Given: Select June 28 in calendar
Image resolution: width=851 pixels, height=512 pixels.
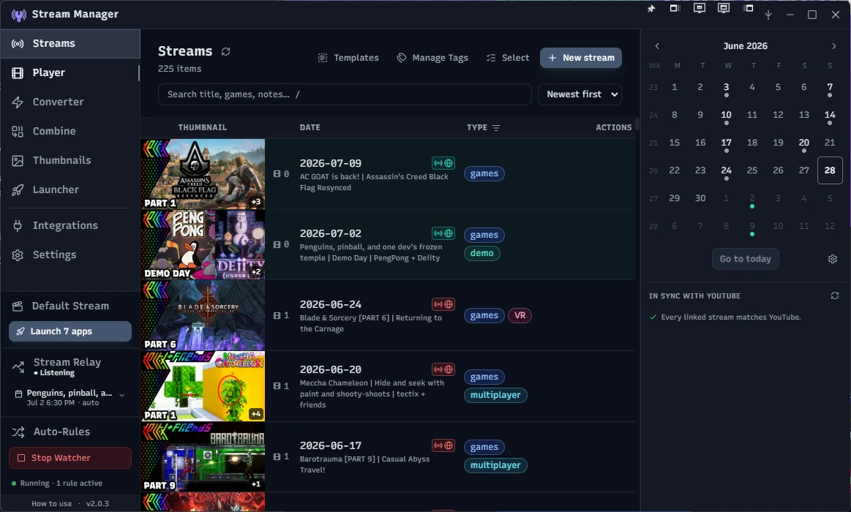Looking at the screenshot, I should click(x=830, y=170).
